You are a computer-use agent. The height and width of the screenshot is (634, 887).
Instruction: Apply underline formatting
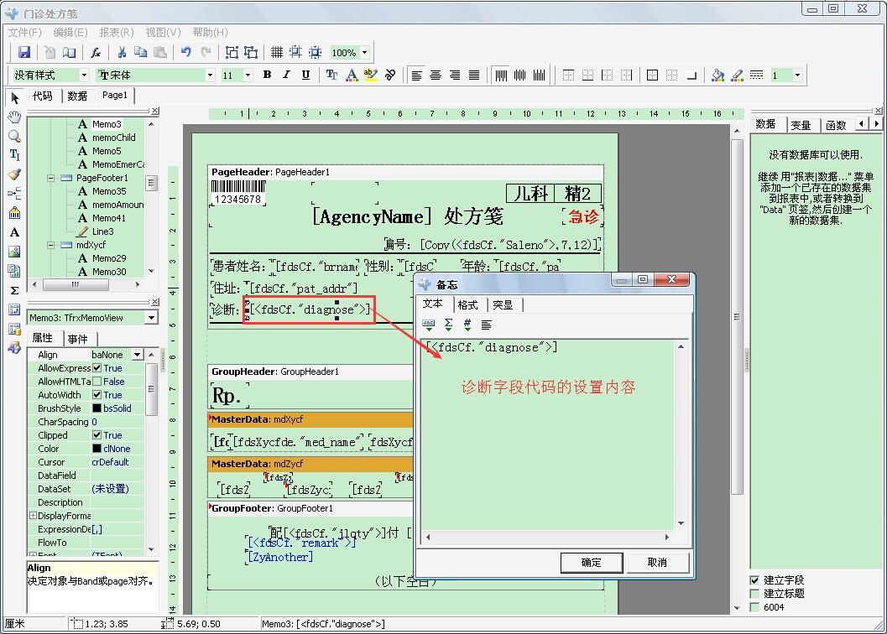305,75
